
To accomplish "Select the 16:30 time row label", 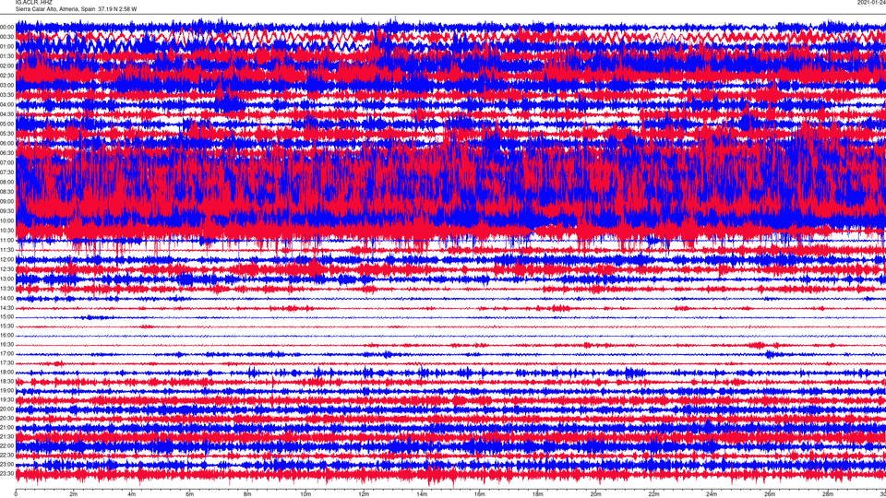I will (x=7, y=344).
